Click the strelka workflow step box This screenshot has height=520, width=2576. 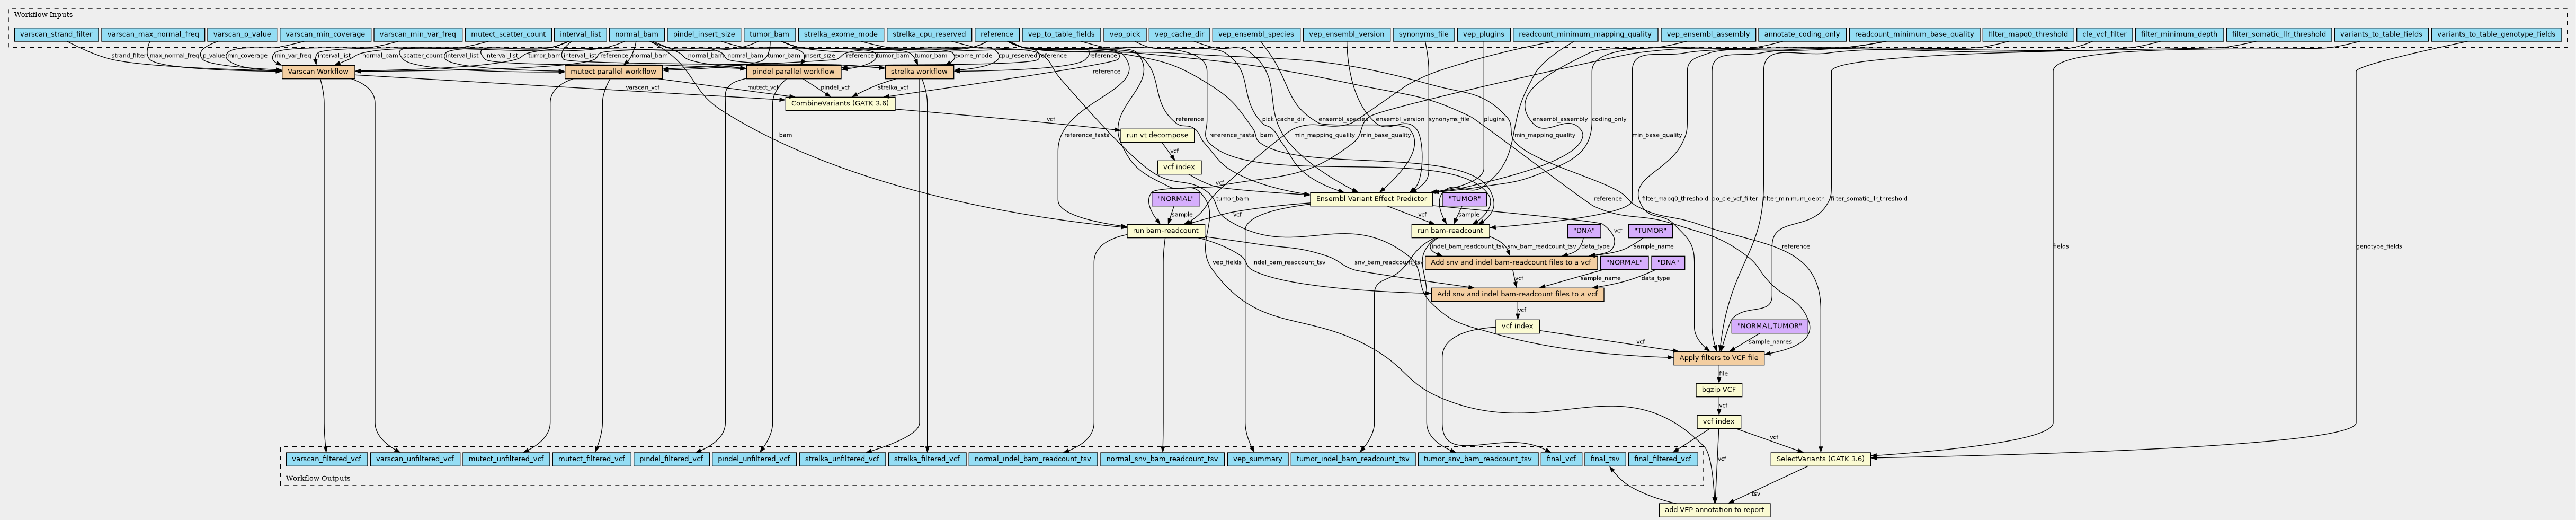(x=918, y=72)
